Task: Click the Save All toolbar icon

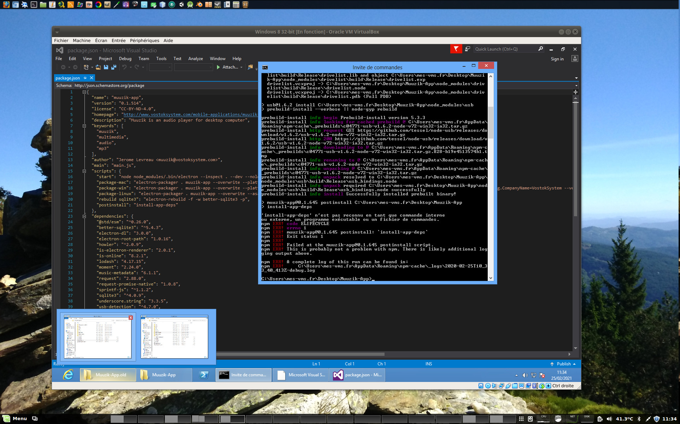Action: (x=114, y=67)
